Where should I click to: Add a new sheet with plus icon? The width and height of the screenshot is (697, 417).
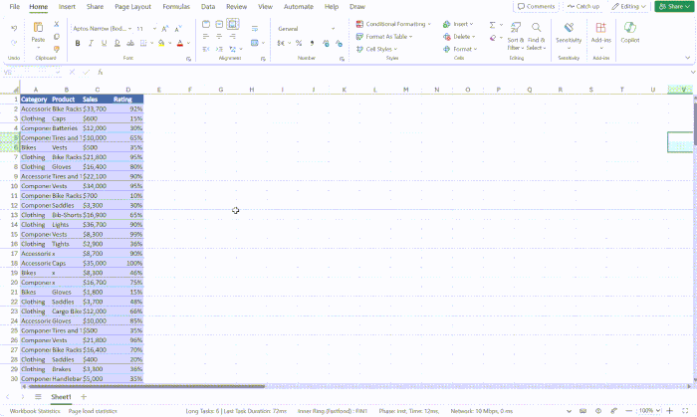click(x=84, y=397)
